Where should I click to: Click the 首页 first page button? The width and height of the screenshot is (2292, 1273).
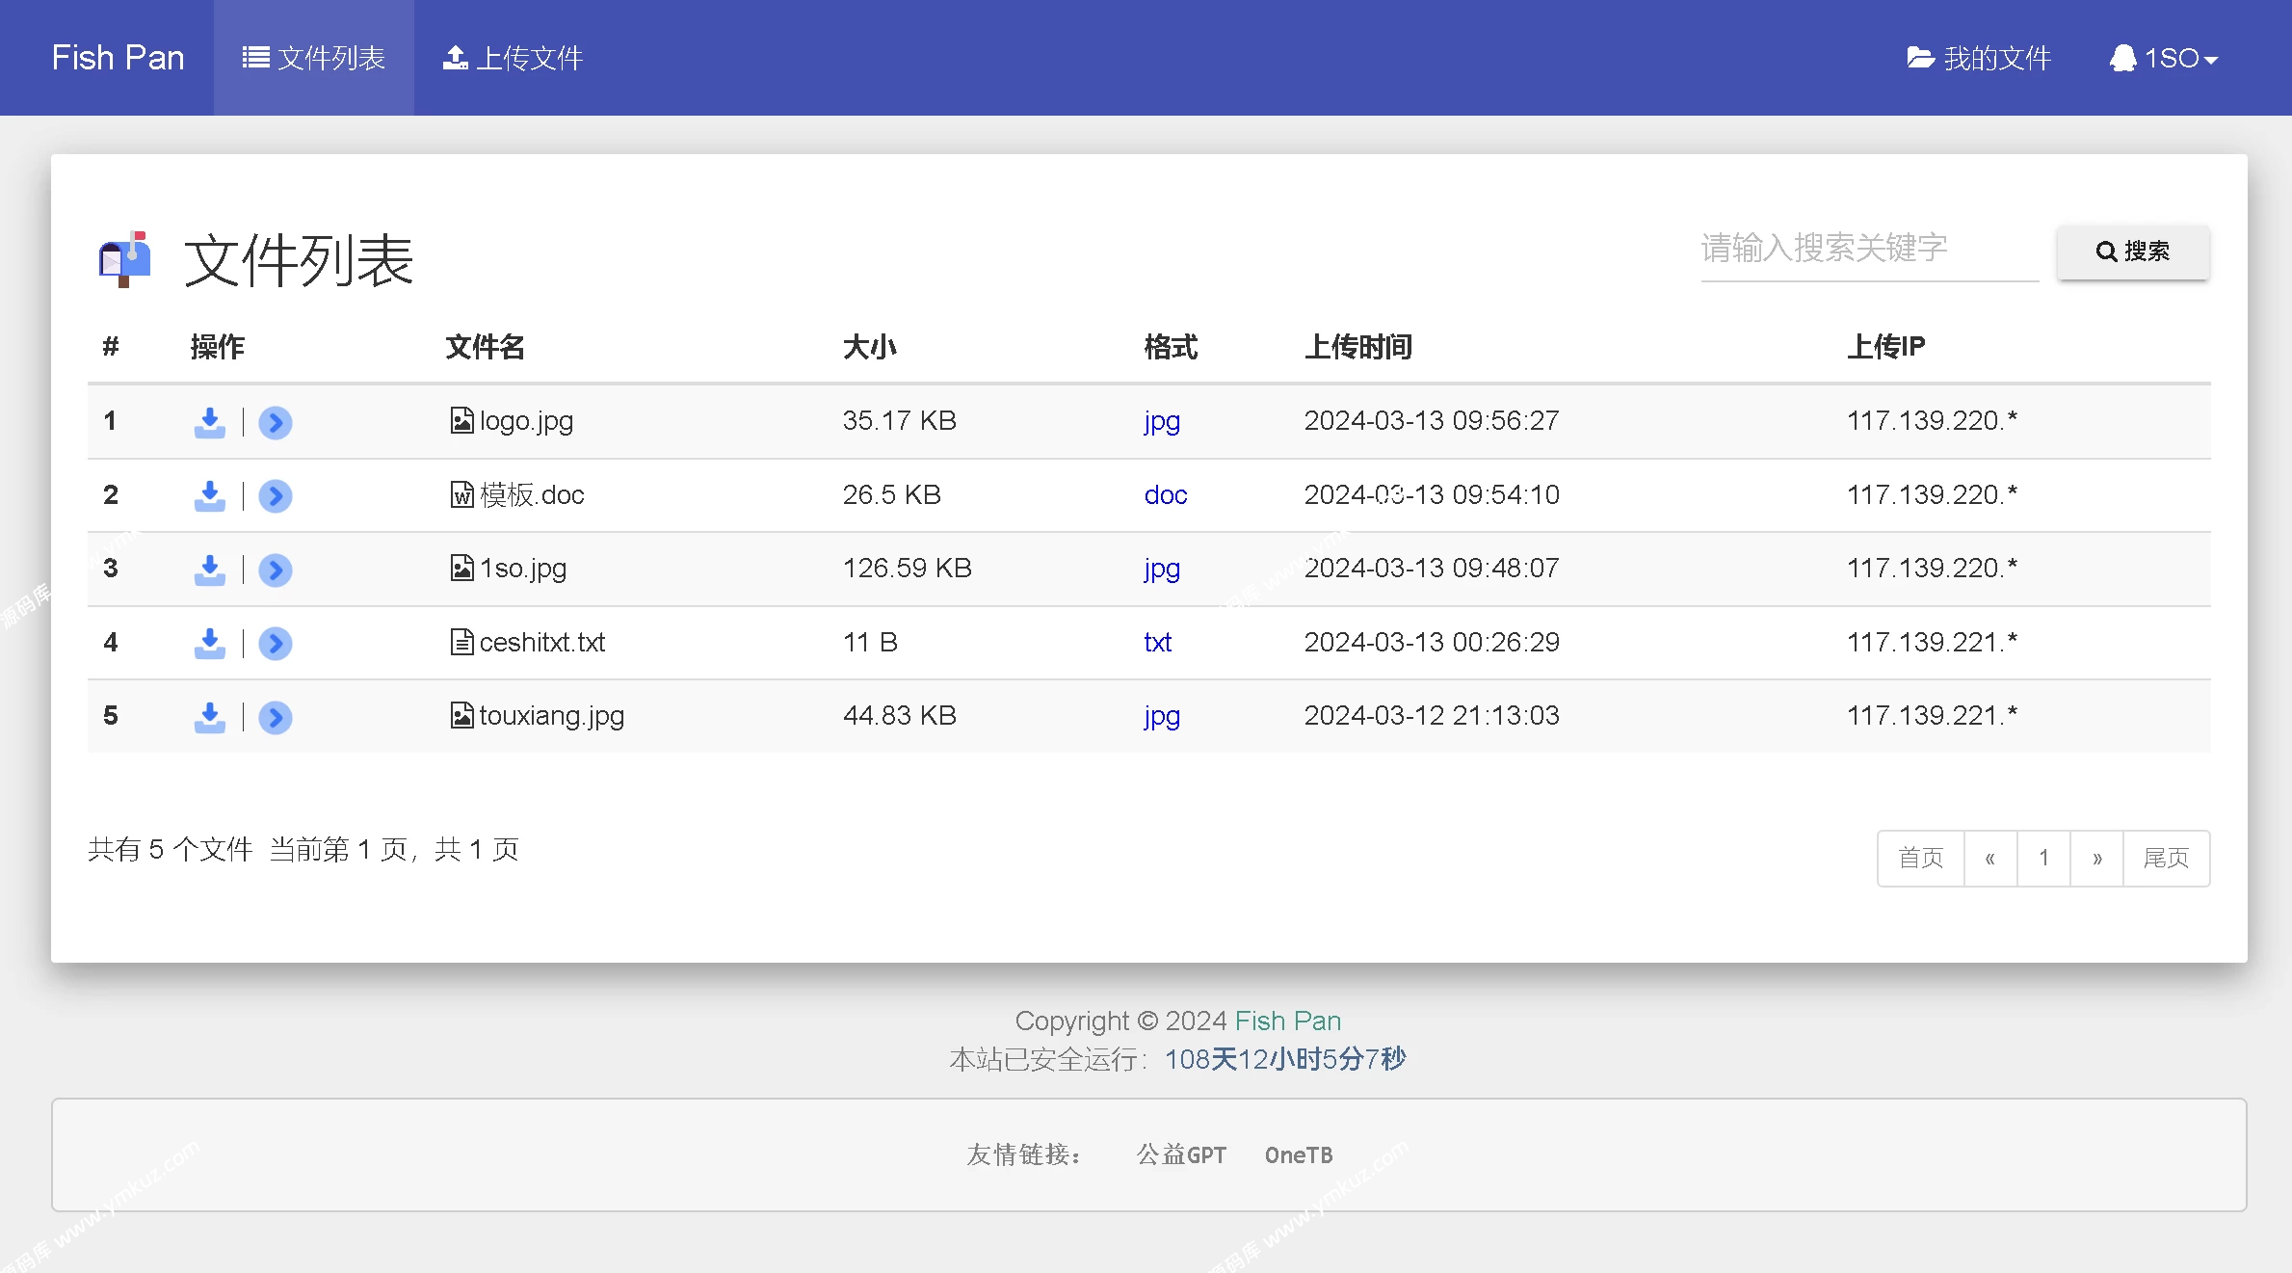[x=1919, y=856]
